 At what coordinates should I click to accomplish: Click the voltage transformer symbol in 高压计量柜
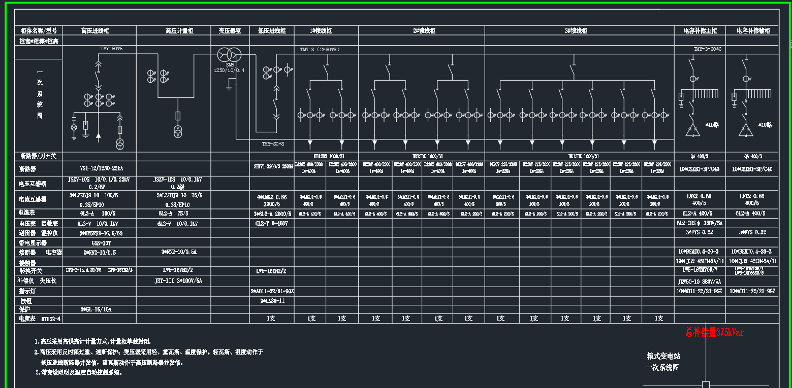pyautogui.click(x=178, y=131)
